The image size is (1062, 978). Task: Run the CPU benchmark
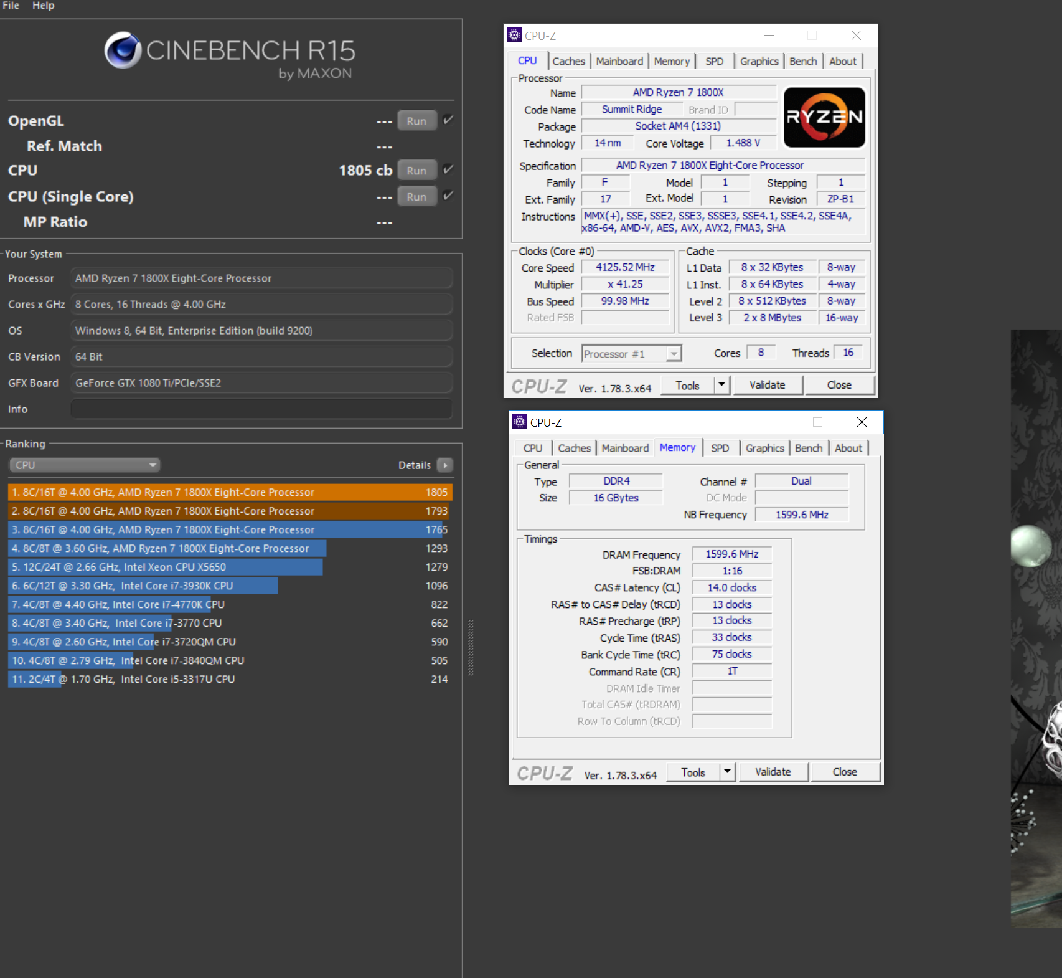tap(417, 170)
